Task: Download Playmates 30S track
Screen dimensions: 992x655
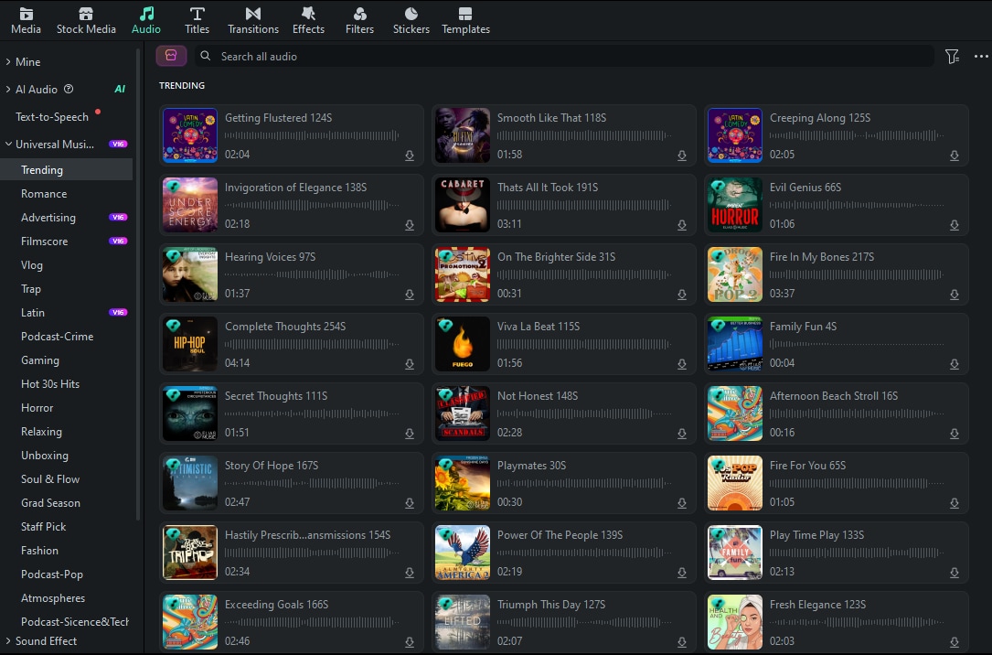Action: click(x=681, y=503)
